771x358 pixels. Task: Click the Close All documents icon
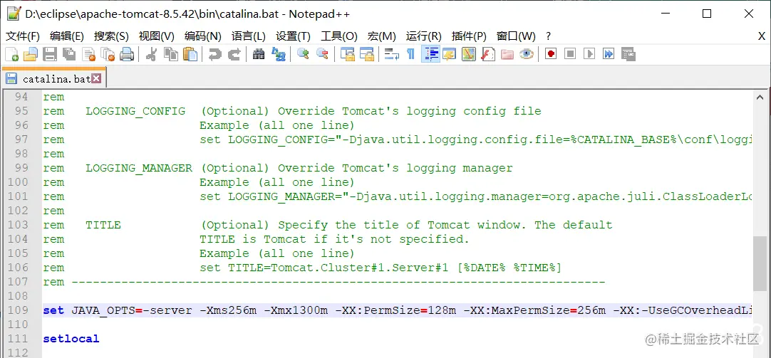108,54
